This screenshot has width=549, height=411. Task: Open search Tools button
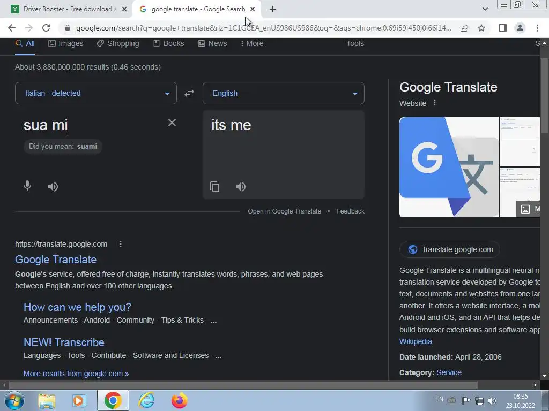355,44
